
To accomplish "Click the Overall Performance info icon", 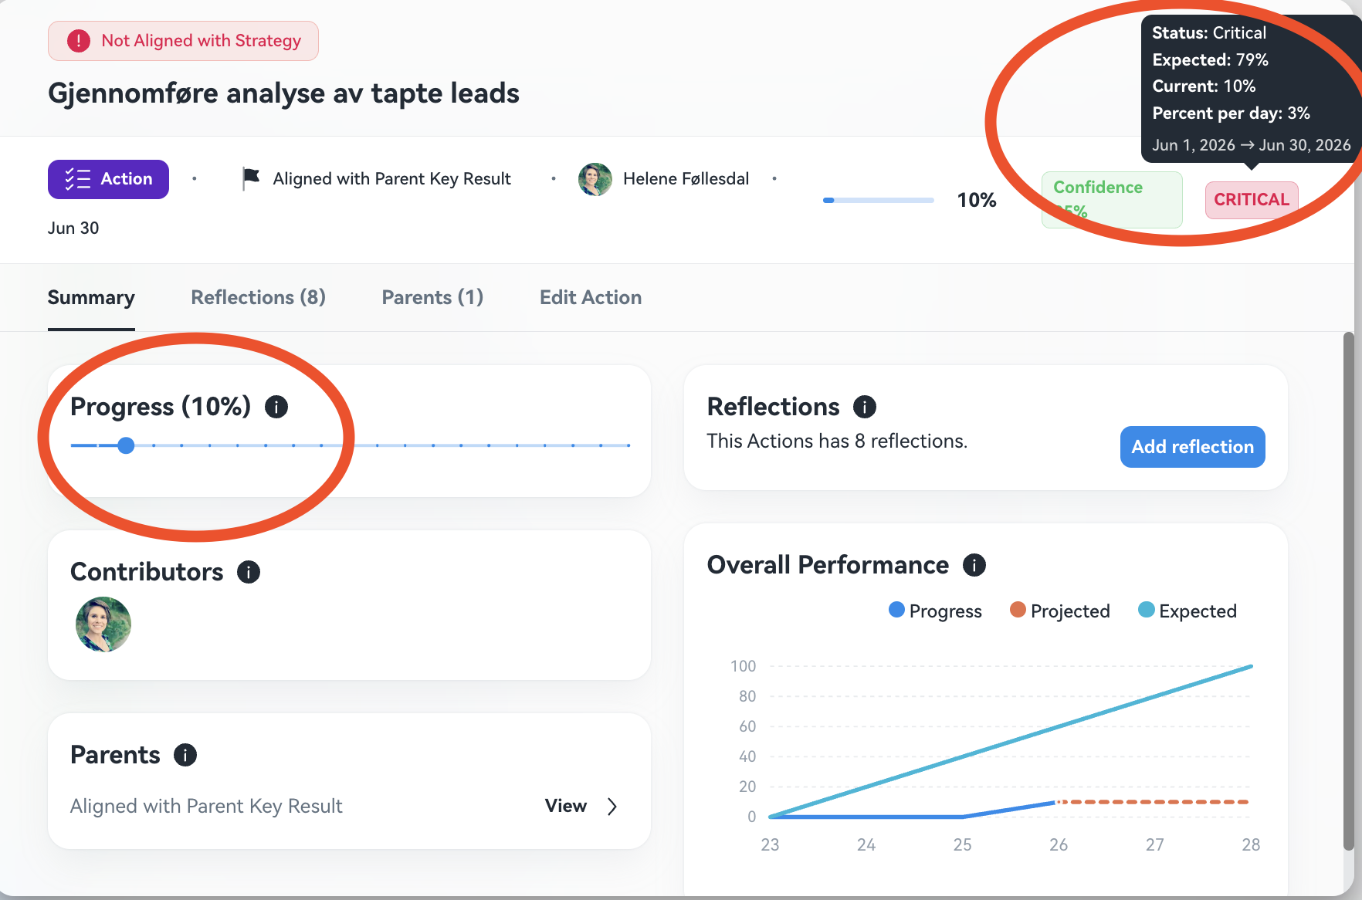I will [x=974, y=565].
